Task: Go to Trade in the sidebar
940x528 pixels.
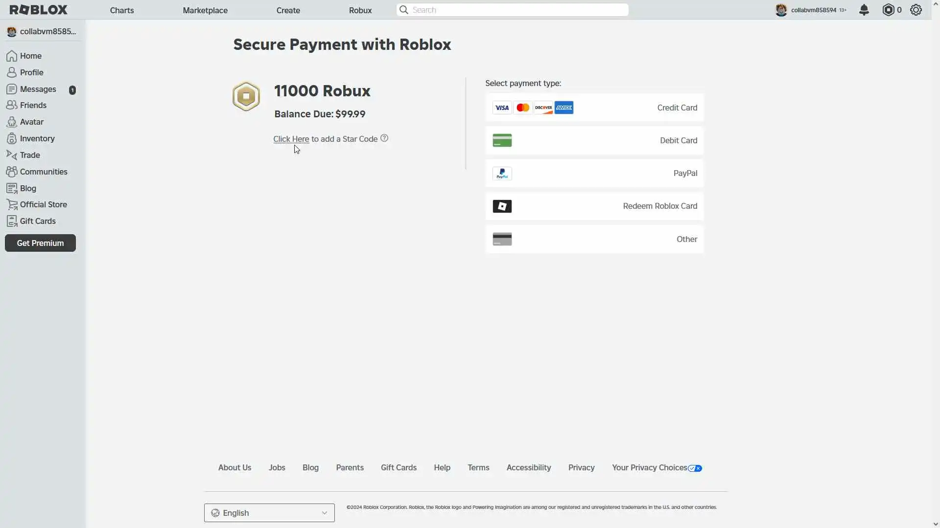Action: click(x=29, y=155)
